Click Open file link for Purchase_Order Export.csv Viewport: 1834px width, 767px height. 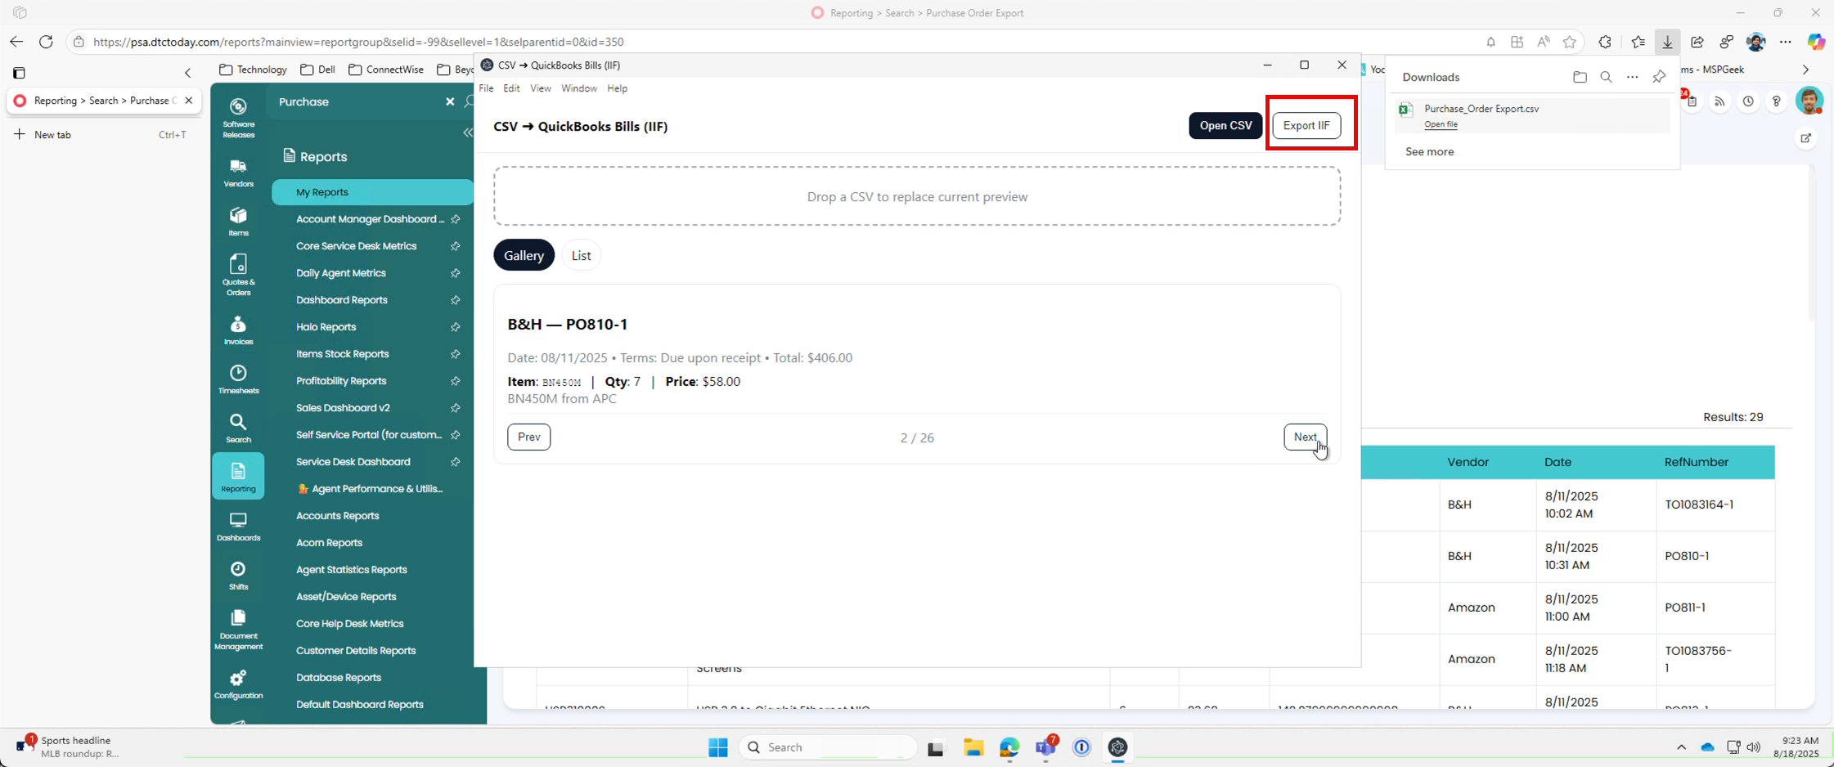click(x=1441, y=124)
